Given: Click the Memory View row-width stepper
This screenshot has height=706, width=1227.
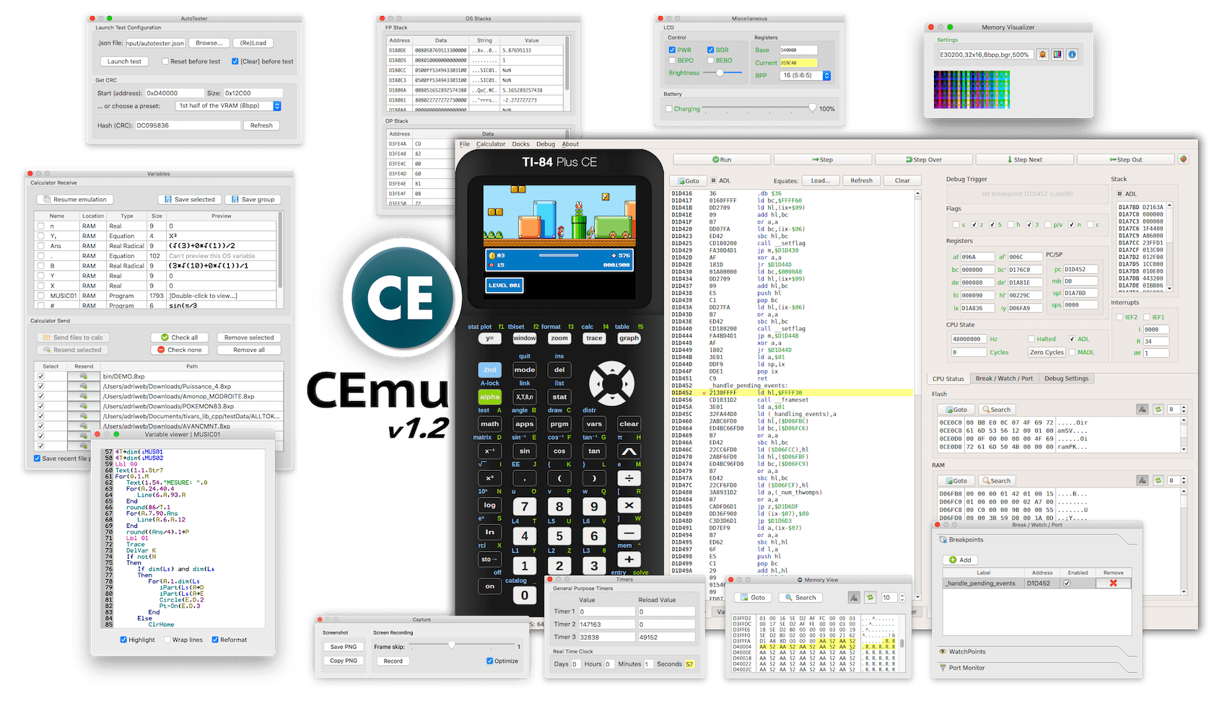Looking at the screenshot, I should coord(901,597).
